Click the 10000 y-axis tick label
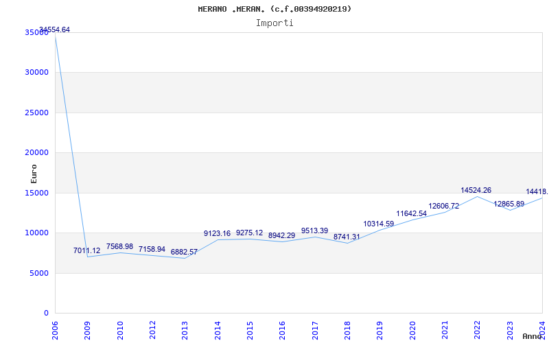The height and width of the screenshot is (343, 549). click(37, 233)
